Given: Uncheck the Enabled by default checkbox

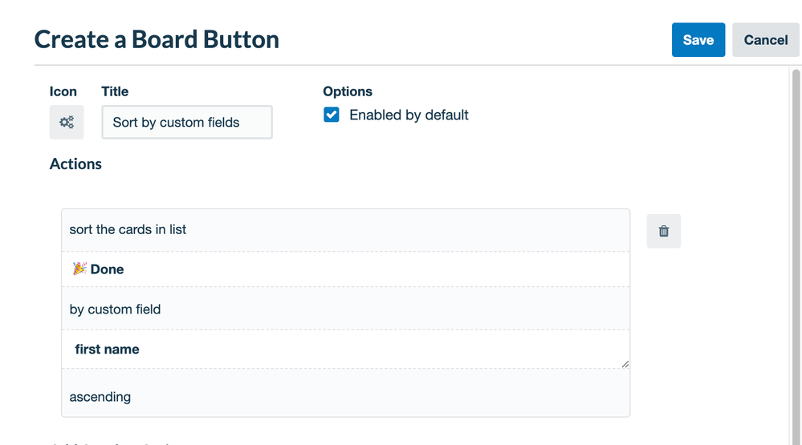Looking at the screenshot, I should [x=332, y=115].
